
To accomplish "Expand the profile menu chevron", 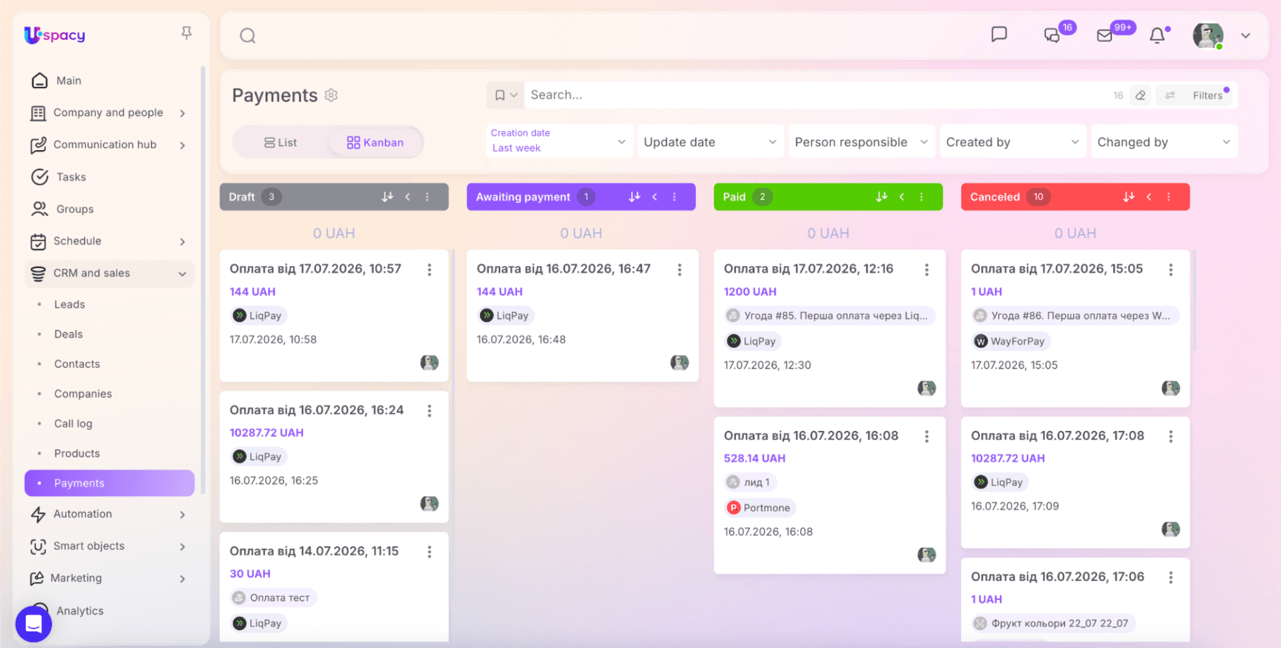I will pyautogui.click(x=1245, y=36).
